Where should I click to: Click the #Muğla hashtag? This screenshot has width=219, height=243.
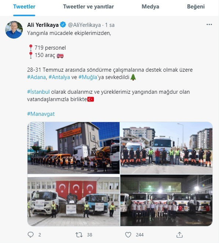(x=88, y=77)
